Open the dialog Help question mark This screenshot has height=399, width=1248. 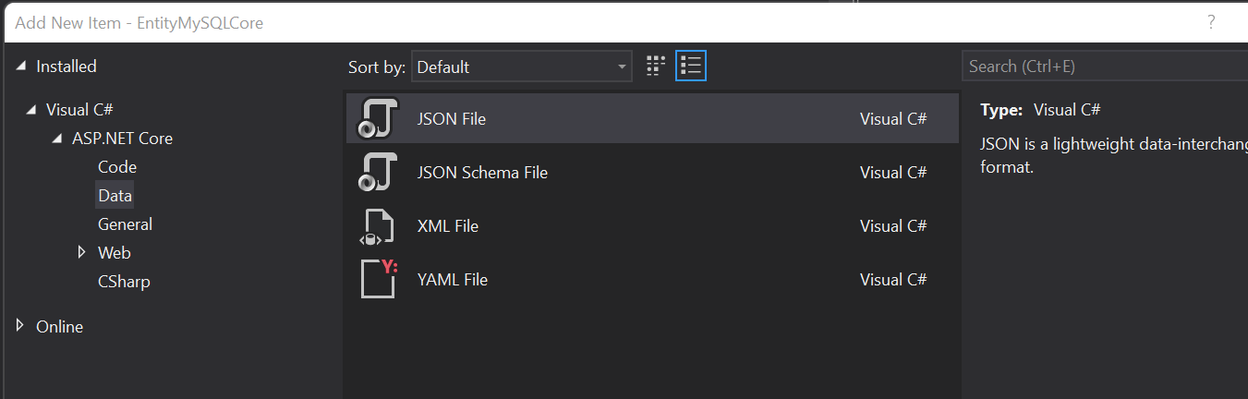[x=1211, y=23]
